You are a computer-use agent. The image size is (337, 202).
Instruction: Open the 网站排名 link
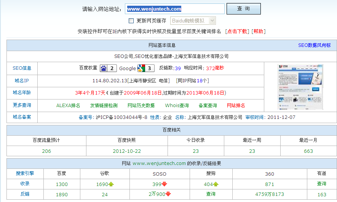click(236, 106)
